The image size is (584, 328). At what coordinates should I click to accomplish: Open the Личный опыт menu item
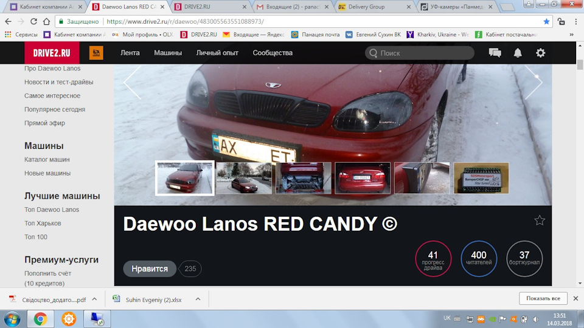217,53
